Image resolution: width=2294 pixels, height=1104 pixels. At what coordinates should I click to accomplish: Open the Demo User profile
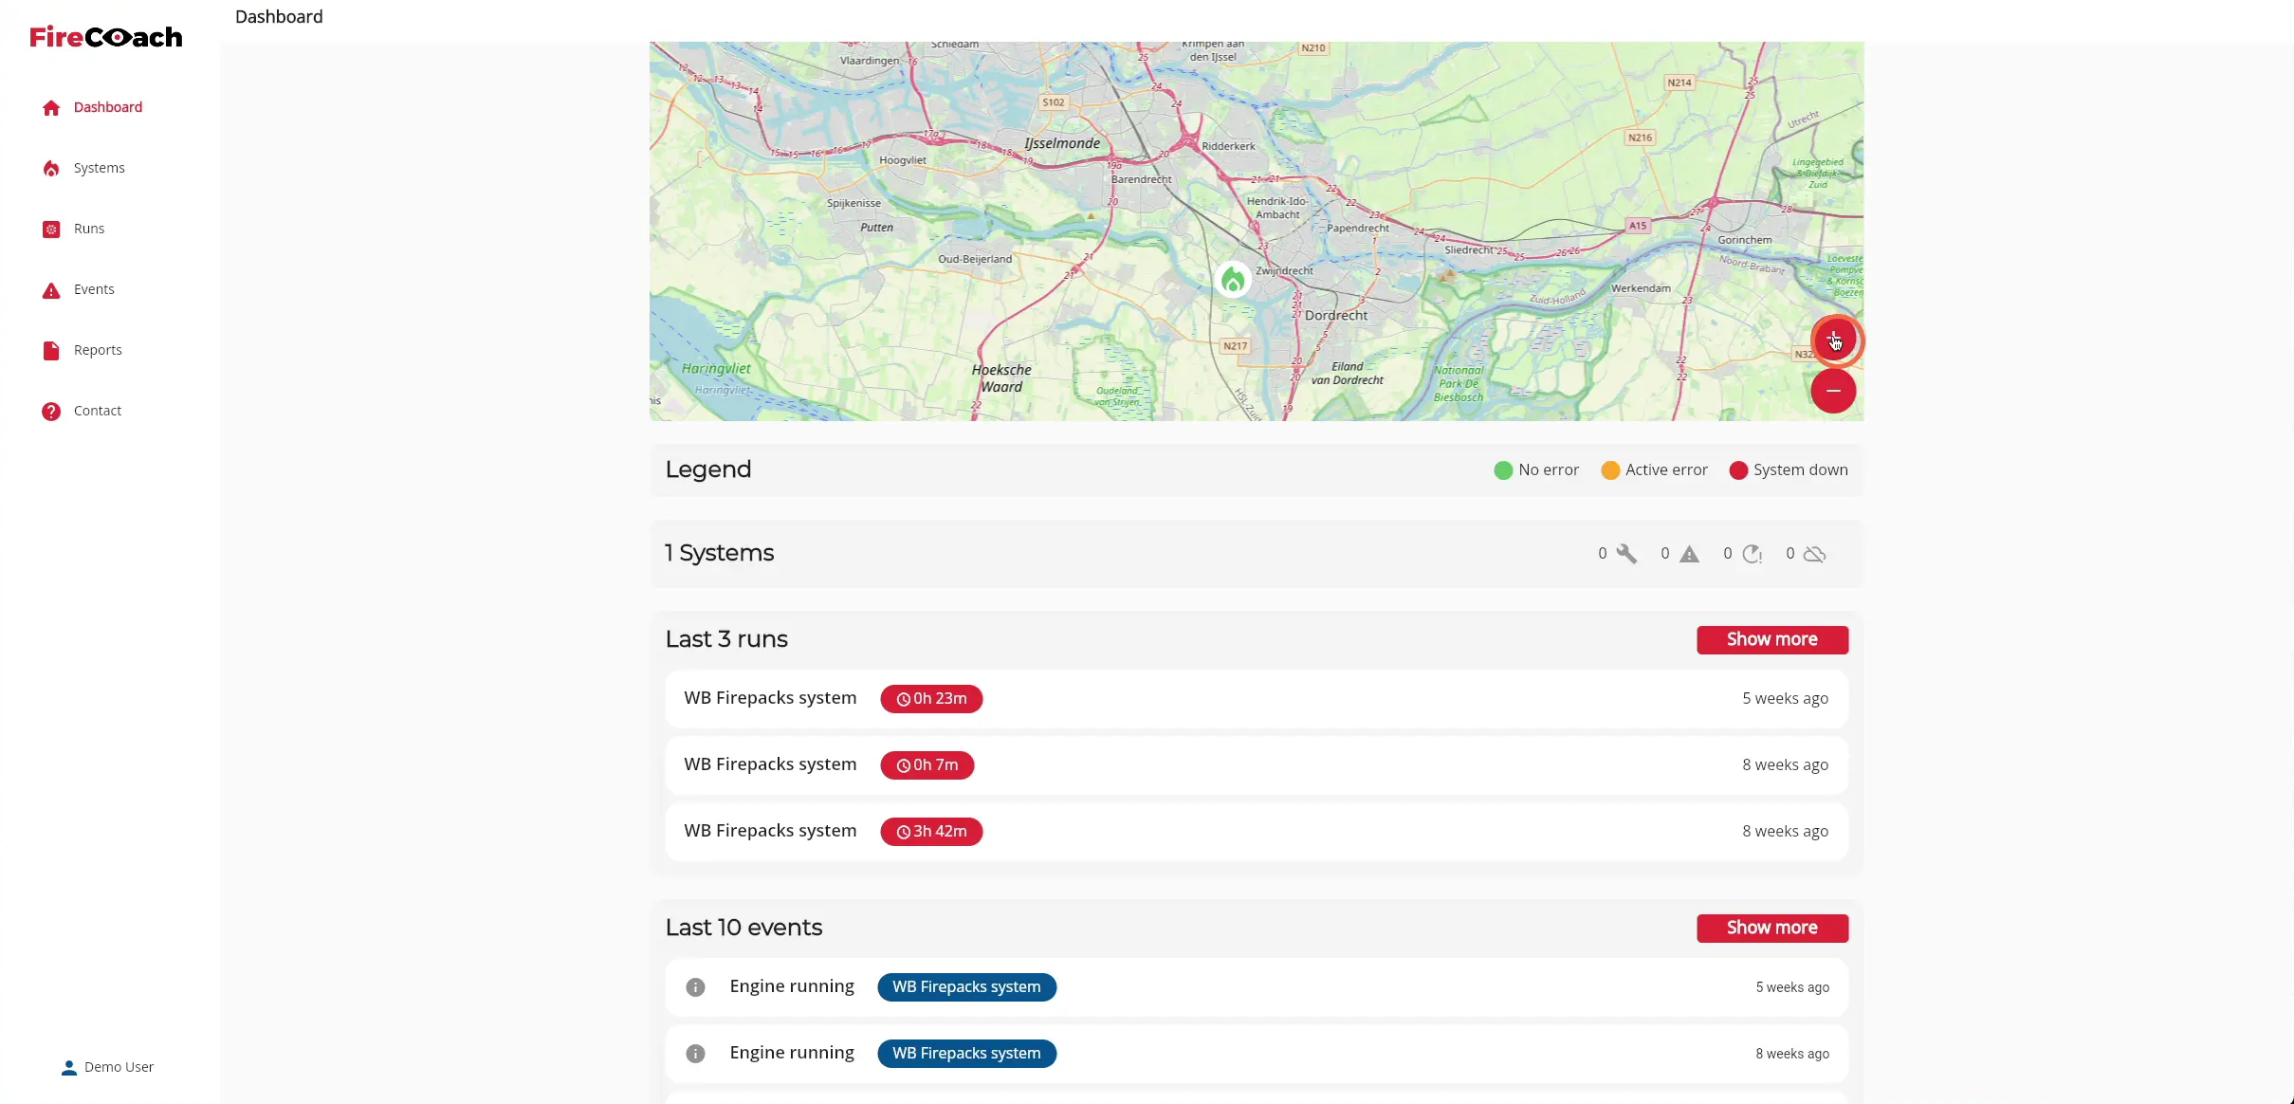119,1067
